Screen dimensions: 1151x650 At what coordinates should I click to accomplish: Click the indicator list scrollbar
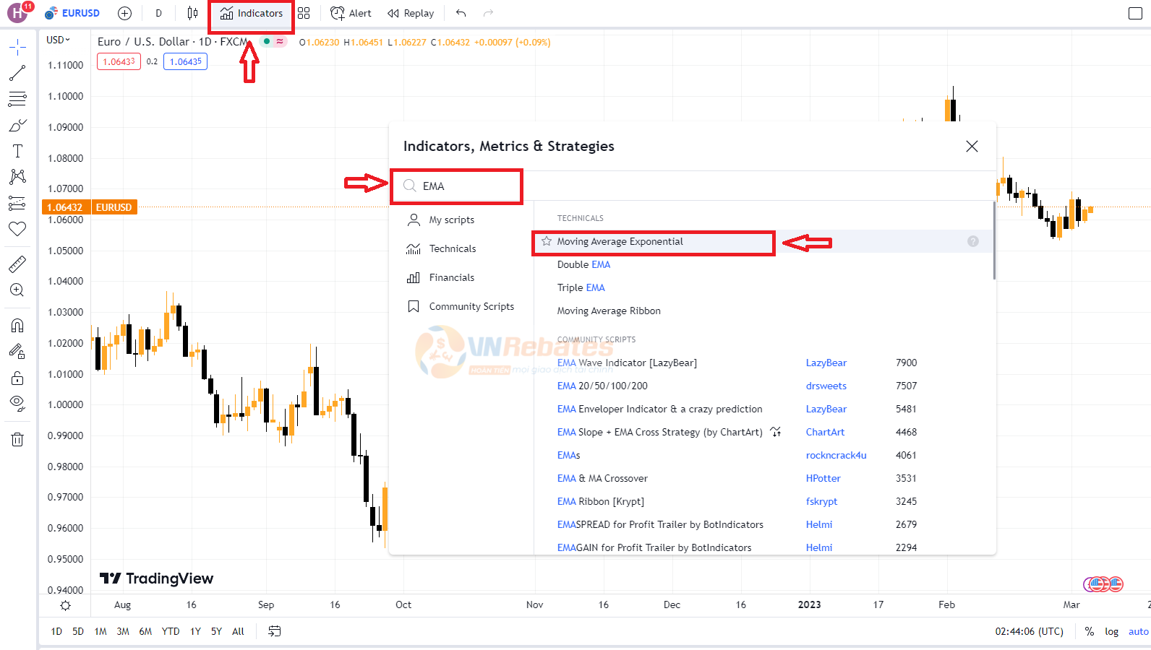[x=994, y=240]
